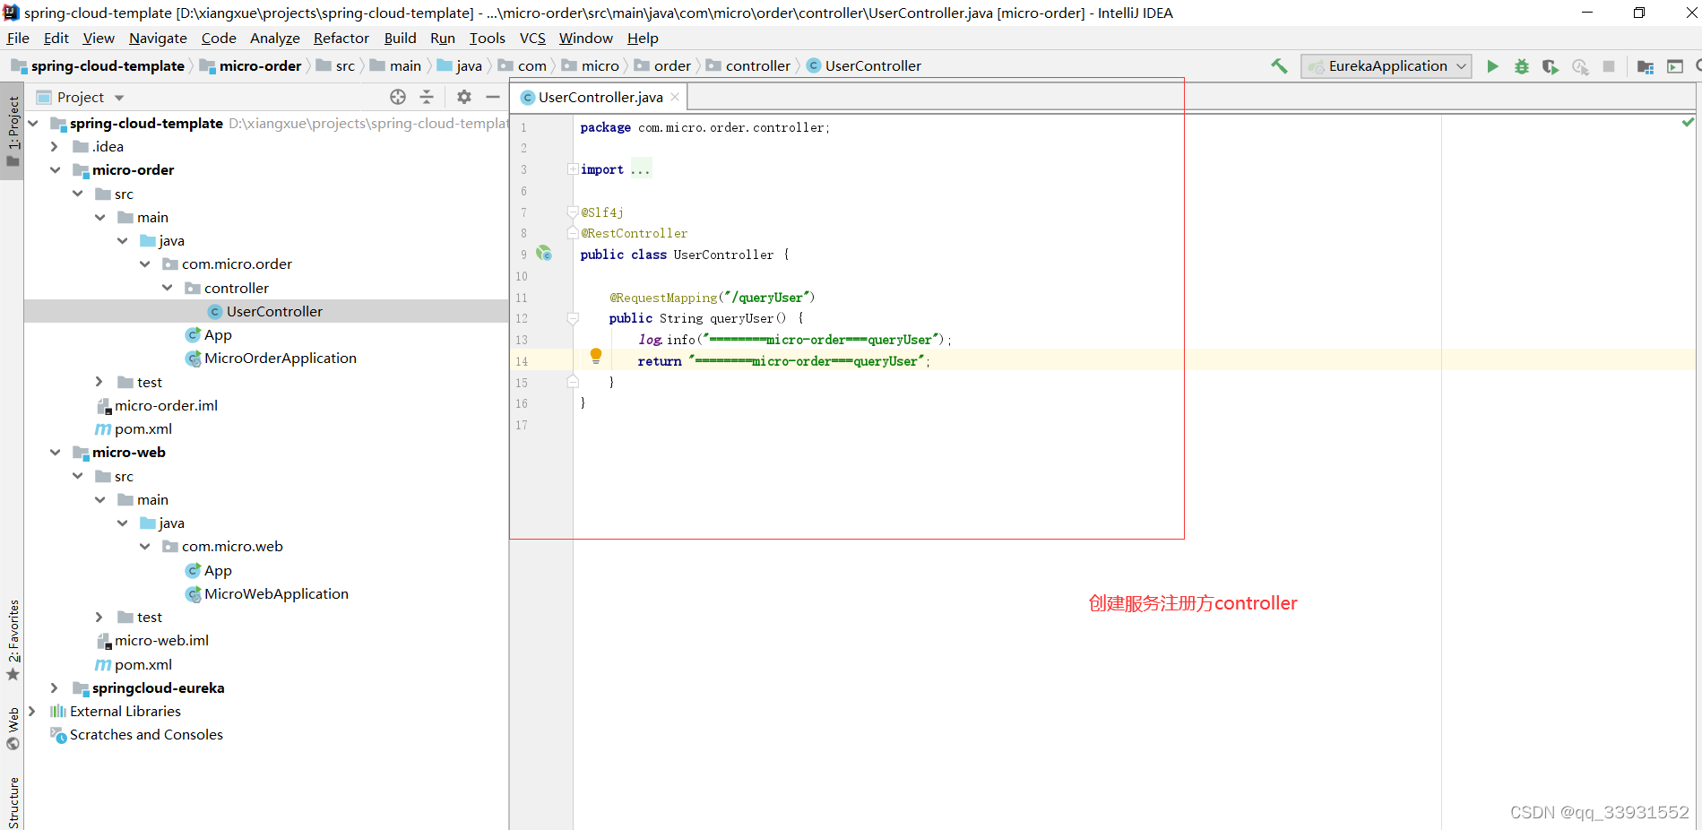Open Project panel settings gear
1702x830 pixels.
click(464, 97)
